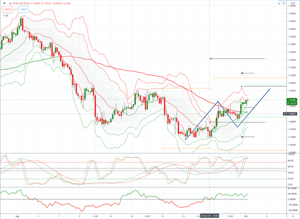
Task: Select the orange horizontal level above pivot P
Action: [x=249, y=78]
